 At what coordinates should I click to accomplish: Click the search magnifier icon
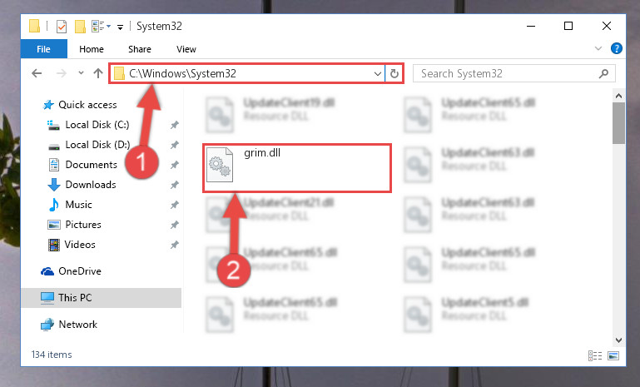pos(603,73)
